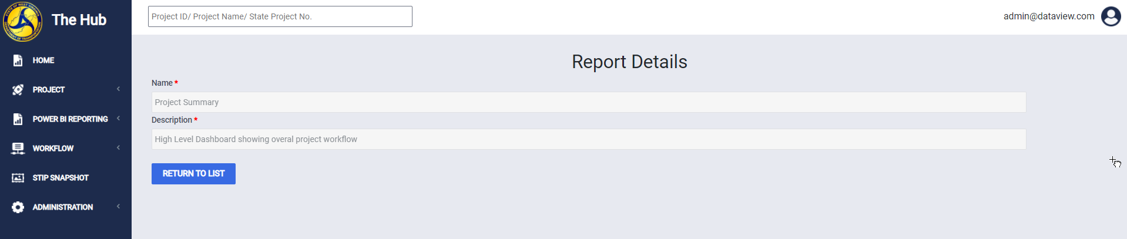Viewport: 1127px width, 239px height.
Task: Go to HOME menu item
Action: pos(43,60)
